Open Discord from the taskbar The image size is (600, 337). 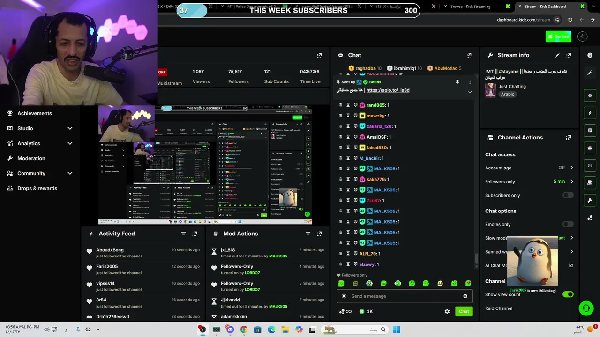click(x=230, y=330)
